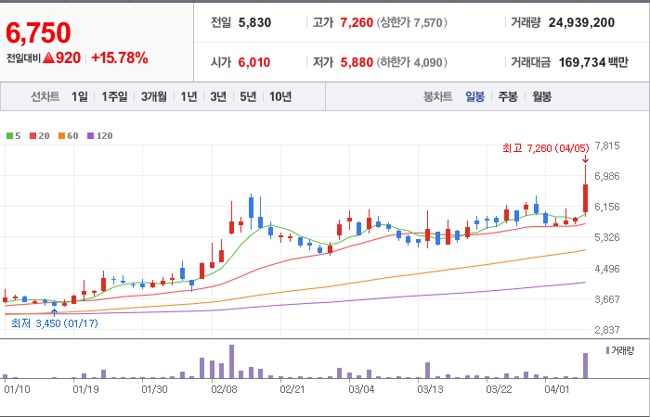Click the tallest volume bar near 02/08

tap(231, 361)
